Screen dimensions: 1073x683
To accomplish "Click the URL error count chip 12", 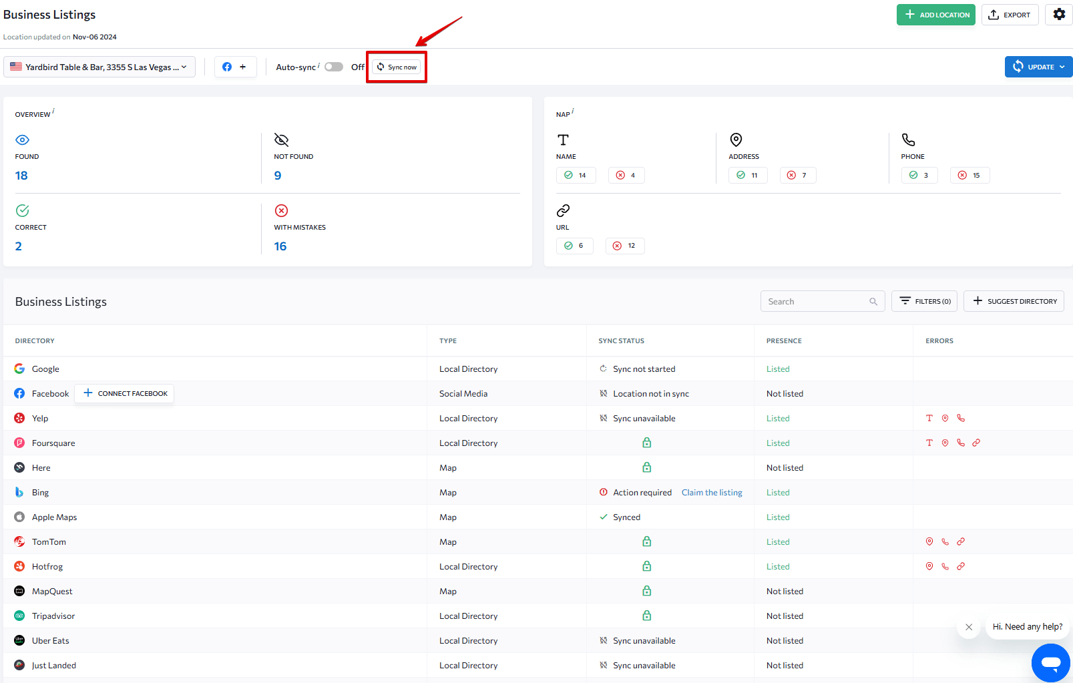I will coord(625,246).
